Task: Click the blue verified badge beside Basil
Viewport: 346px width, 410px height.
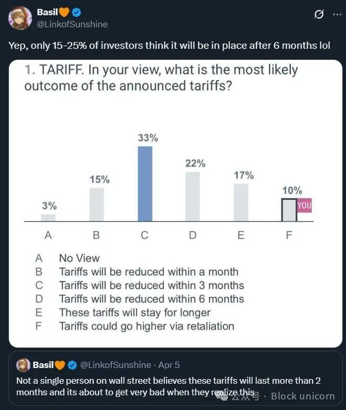Action: pos(77,12)
